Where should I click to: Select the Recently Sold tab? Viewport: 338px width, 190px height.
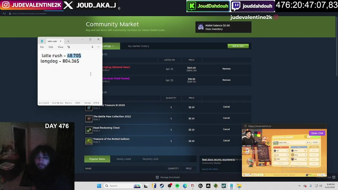(x=151, y=159)
